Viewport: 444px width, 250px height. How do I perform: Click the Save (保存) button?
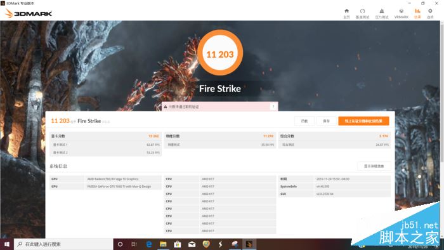(x=326, y=121)
